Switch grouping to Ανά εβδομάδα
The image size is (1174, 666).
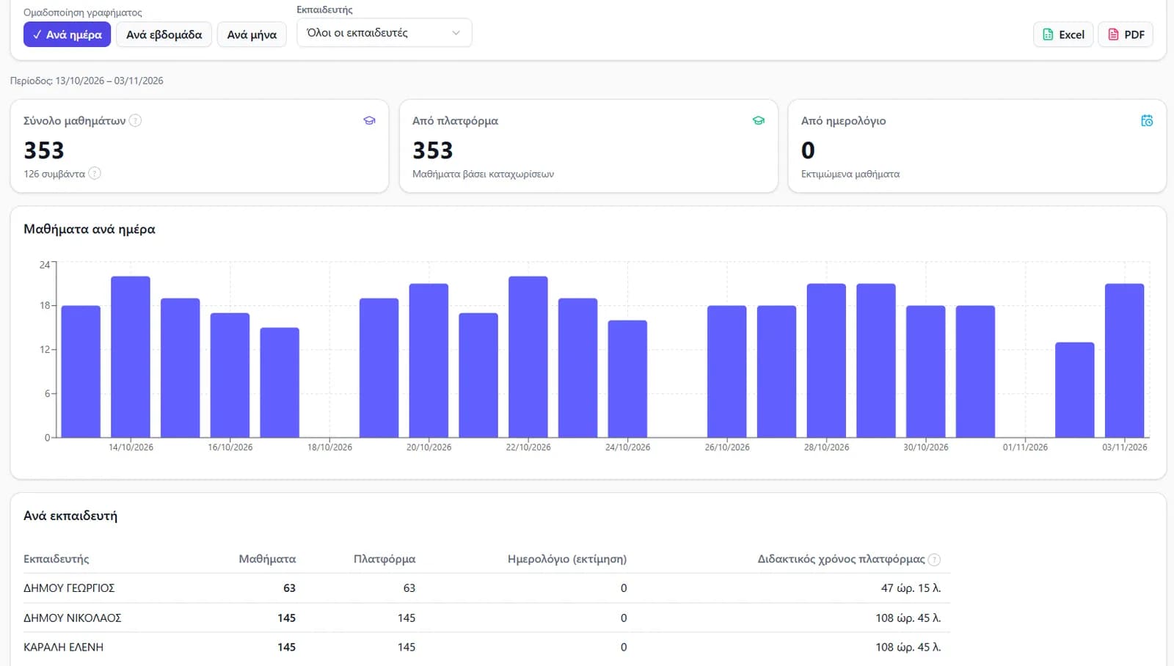tap(164, 34)
